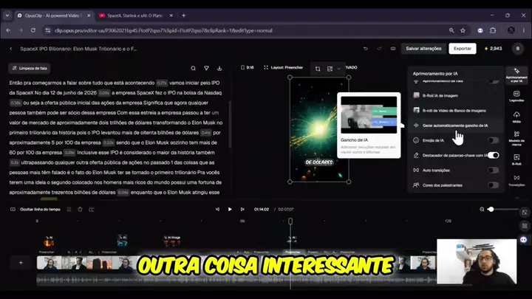Image resolution: width=532 pixels, height=299 pixels.
Task: Open Discord chat bubble icon near timeline
Action: coord(524,240)
